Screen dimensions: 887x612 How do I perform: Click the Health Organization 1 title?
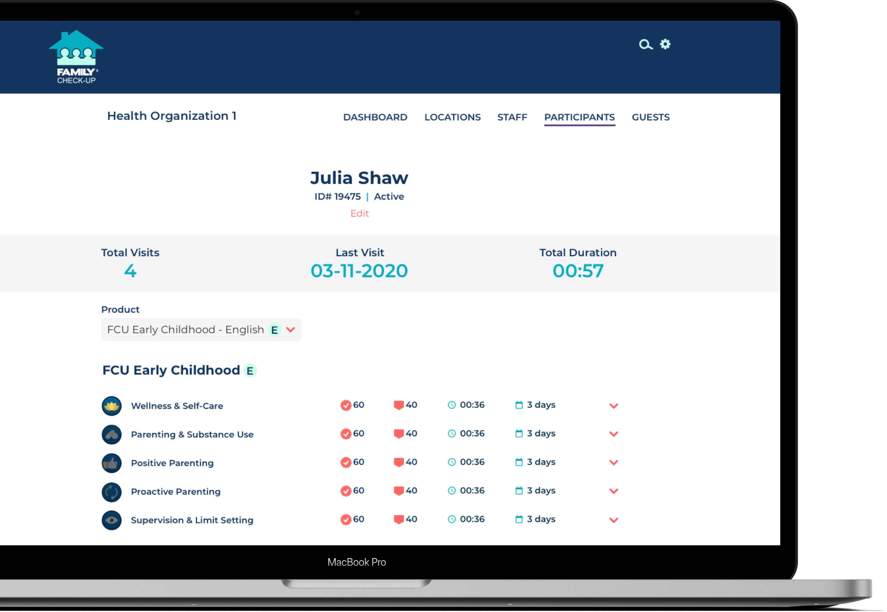pyautogui.click(x=171, y=116)
